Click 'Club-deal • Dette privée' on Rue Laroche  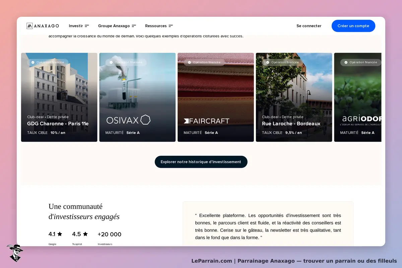283,117
